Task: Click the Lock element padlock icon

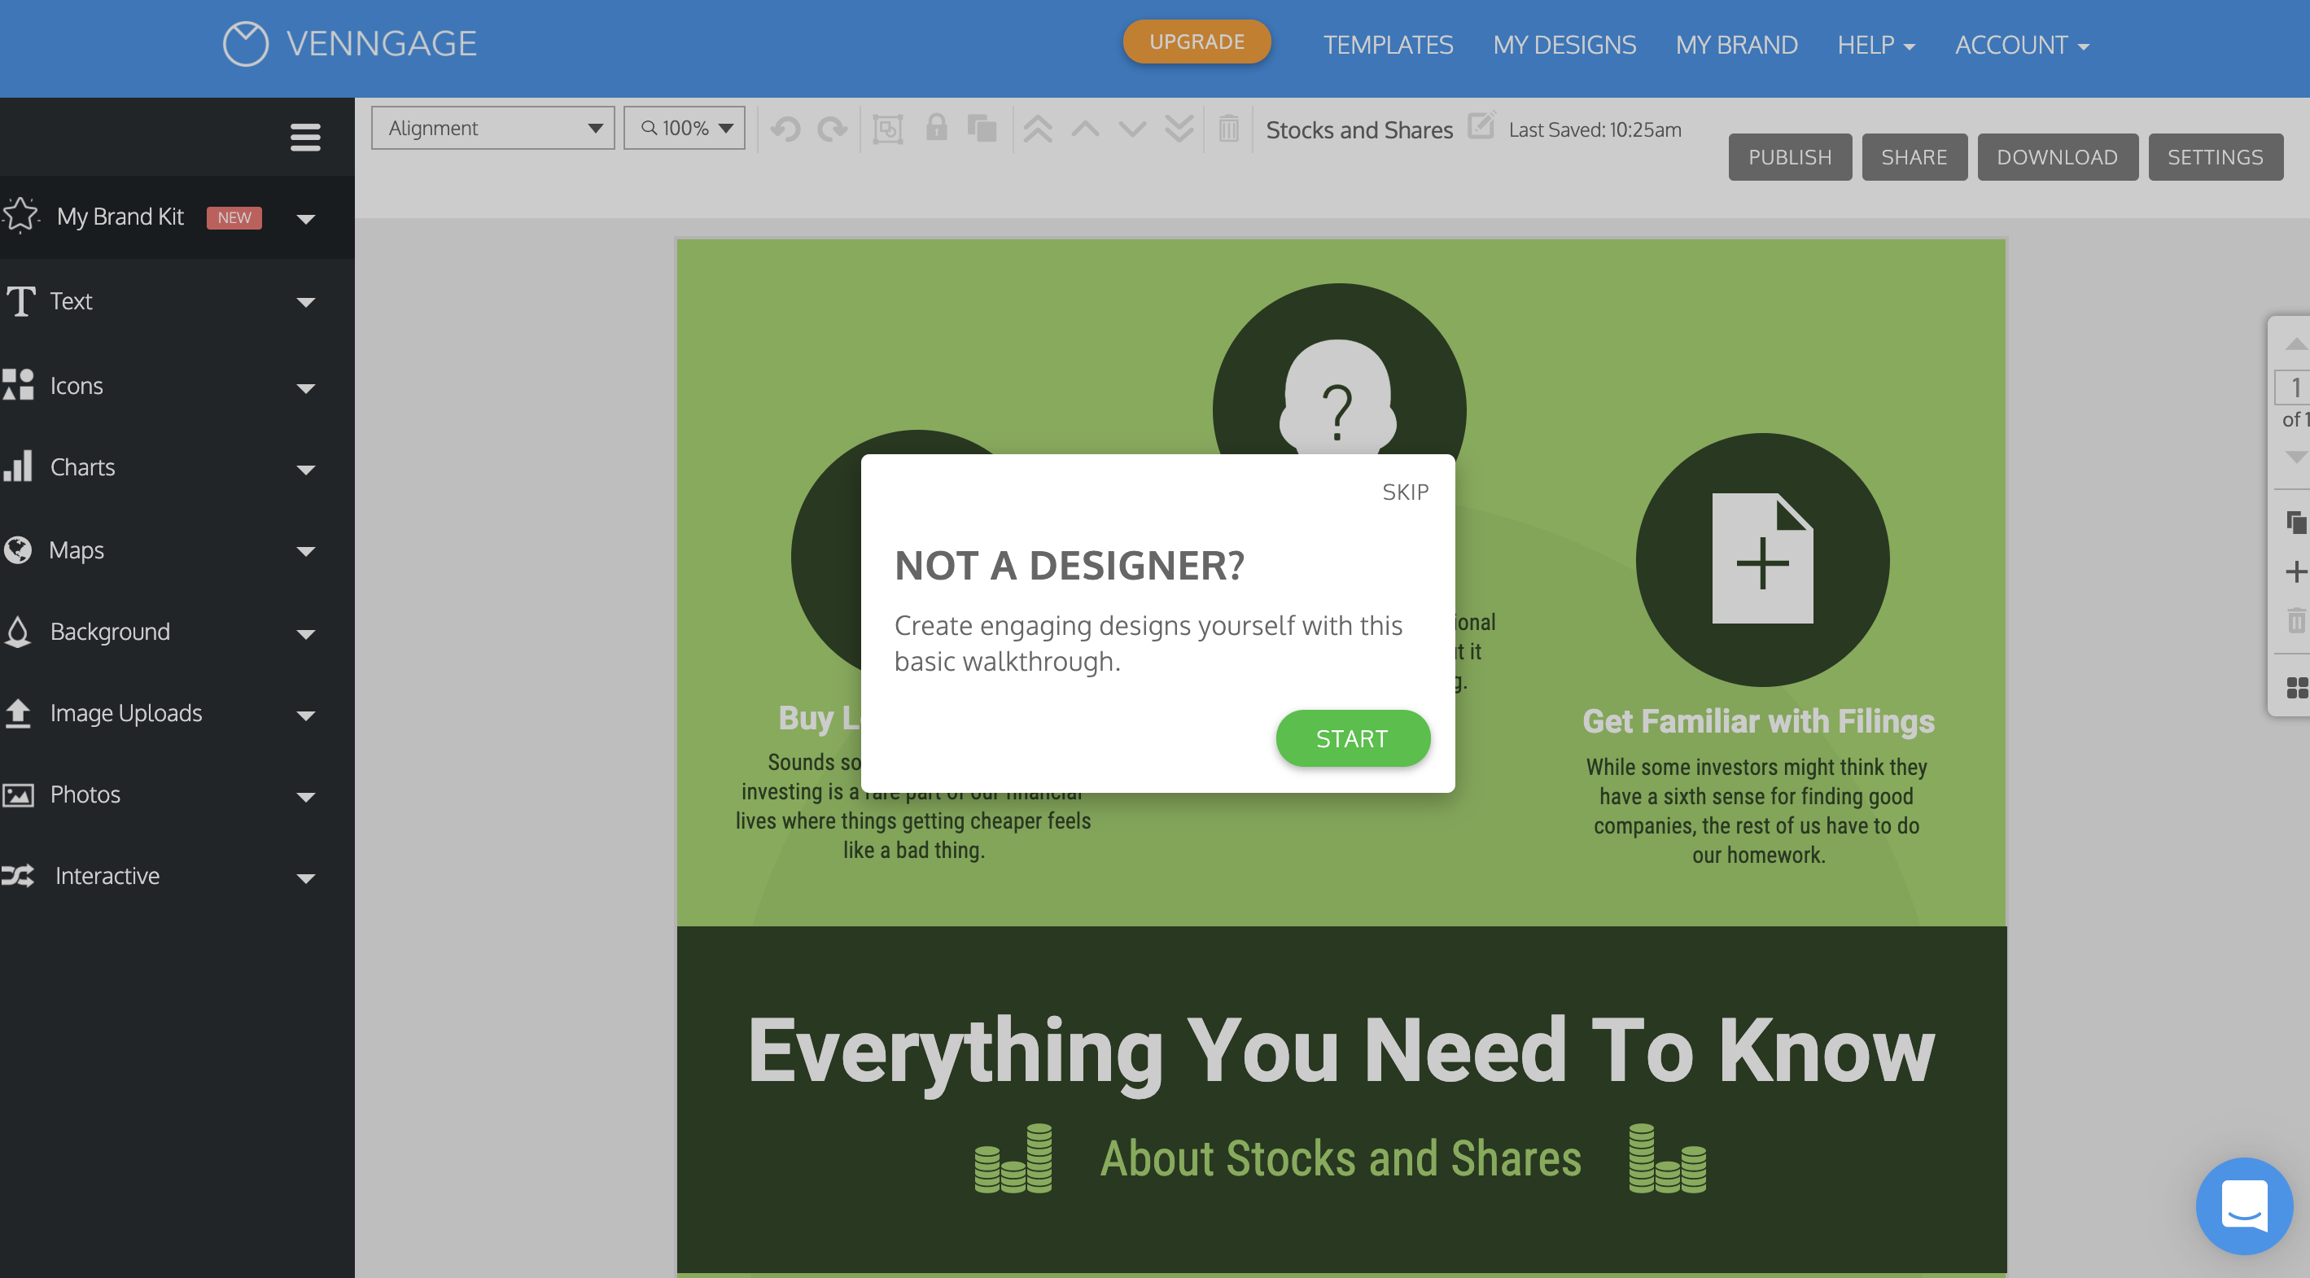Action: 936,127
